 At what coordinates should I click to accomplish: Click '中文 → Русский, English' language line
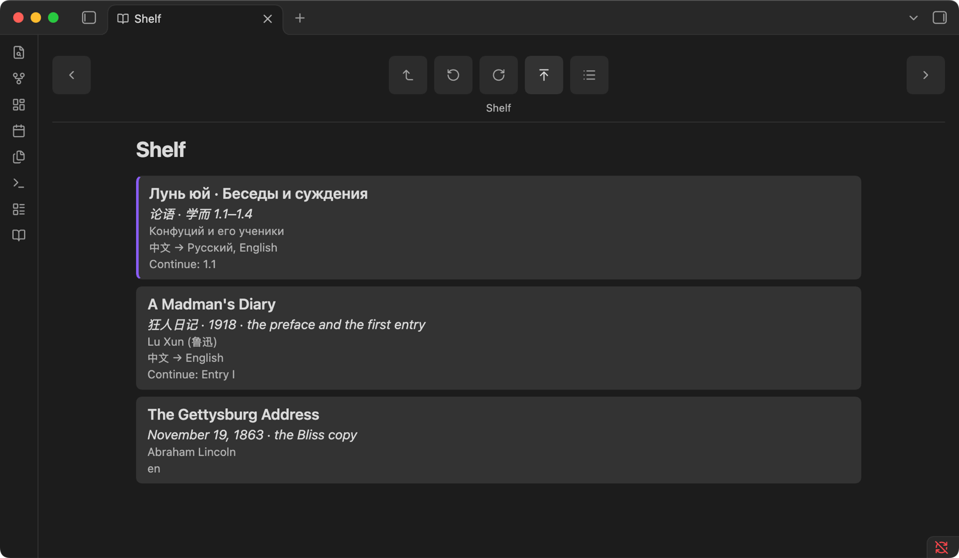213,248
